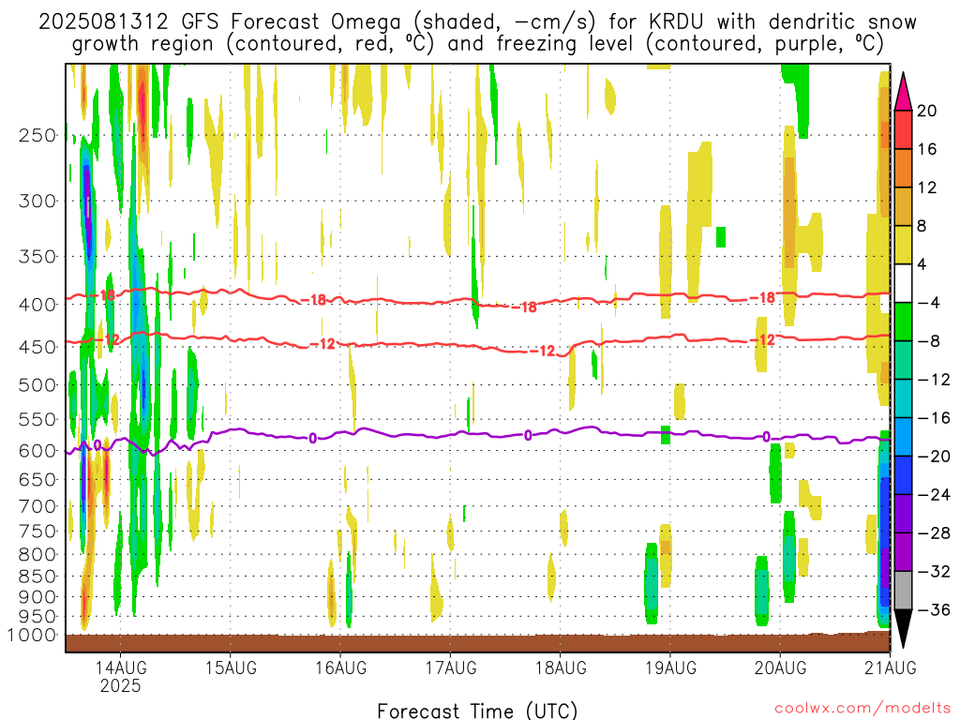Click the coolwx.com/modelts link text
Image resolution: width=960 pixels, height=720 pixels.
[x=862, y=709]
